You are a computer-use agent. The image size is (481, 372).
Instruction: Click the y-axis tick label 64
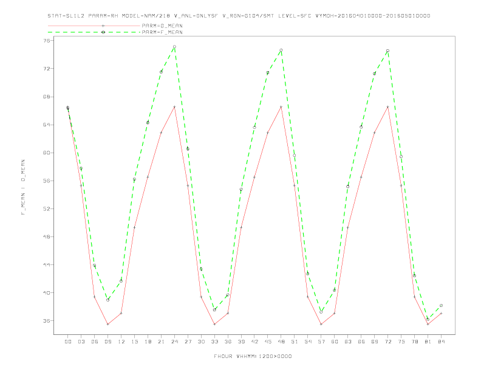tap(48, 125)
